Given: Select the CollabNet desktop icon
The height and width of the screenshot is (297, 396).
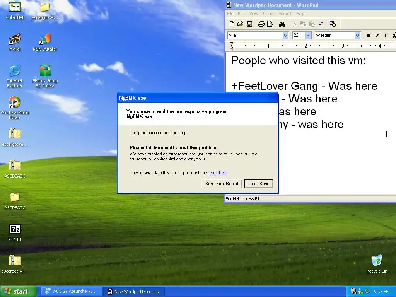Looking at the screenshot, I should [x=15, y=10].
